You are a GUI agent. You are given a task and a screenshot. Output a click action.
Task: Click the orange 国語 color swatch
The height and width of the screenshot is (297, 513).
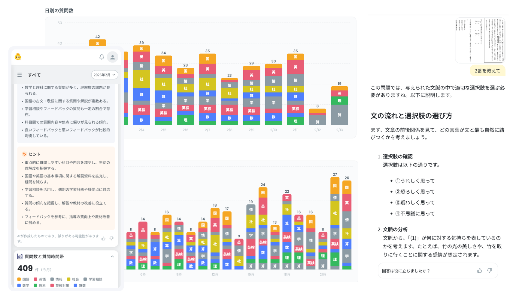click(x=19, y=279)
